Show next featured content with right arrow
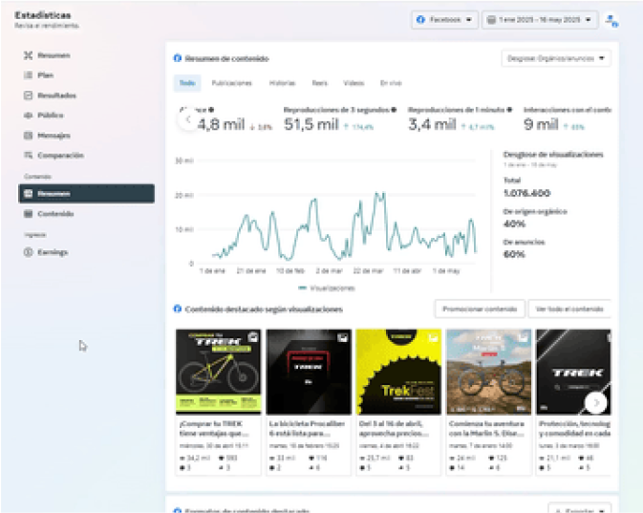Screen dimensions: 643x513 tap(596, 402)
